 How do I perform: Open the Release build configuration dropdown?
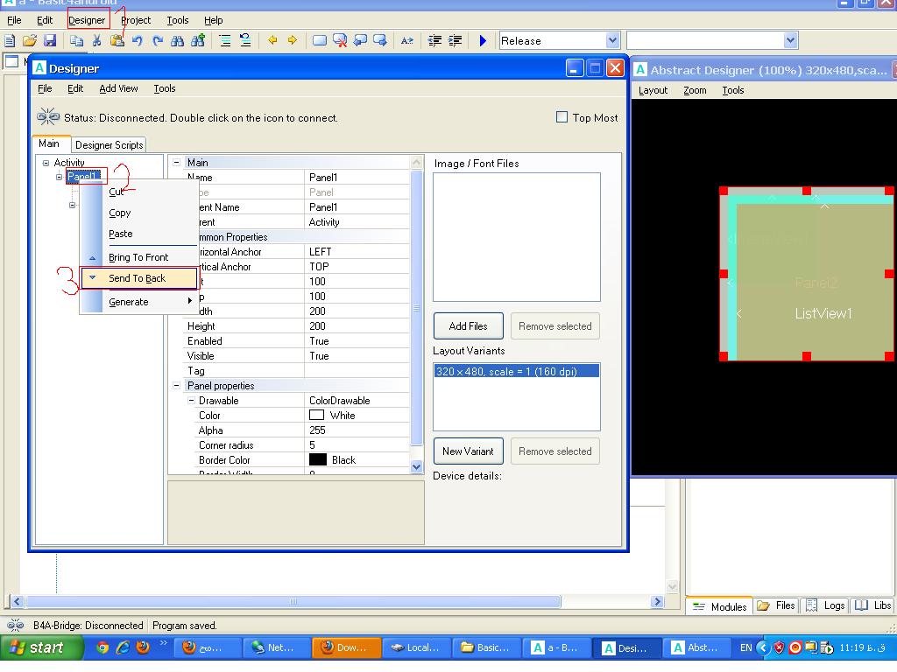coord(612,40)
